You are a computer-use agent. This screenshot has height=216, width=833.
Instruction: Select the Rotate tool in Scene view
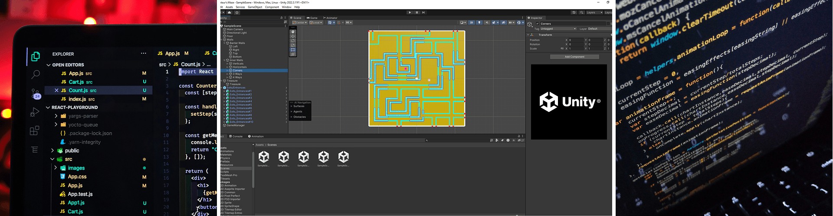click(x=293, y=41)
